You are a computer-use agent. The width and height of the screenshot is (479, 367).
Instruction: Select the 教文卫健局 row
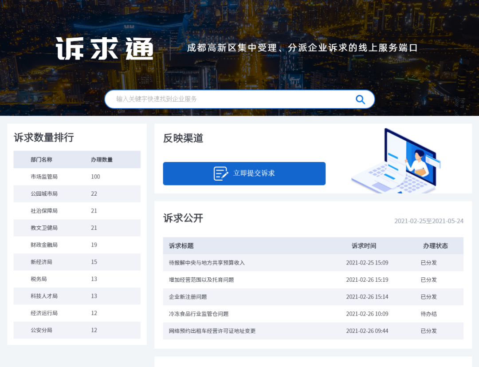click(x=77, y=228)
